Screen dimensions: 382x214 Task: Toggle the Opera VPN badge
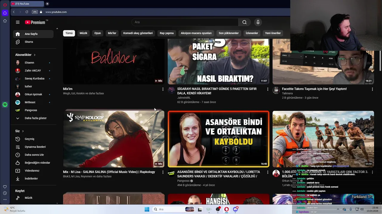tap(35, 12)
